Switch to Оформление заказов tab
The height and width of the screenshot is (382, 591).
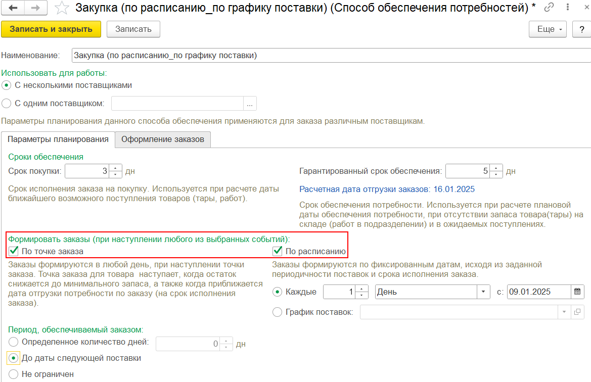pos(163,139)
